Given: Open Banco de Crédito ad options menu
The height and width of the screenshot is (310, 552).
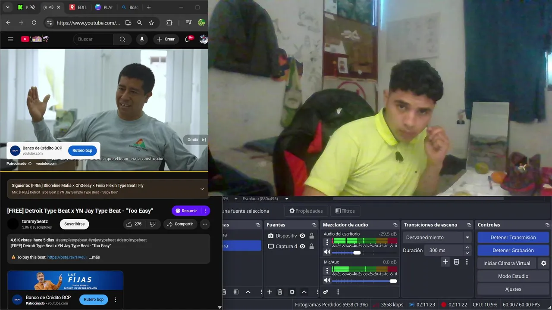Looking at the screenshot, I should coord(116,300).
